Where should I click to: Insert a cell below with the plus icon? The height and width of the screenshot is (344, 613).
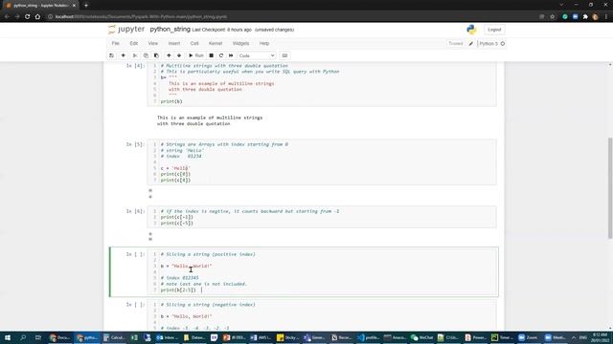click(124, 55)
